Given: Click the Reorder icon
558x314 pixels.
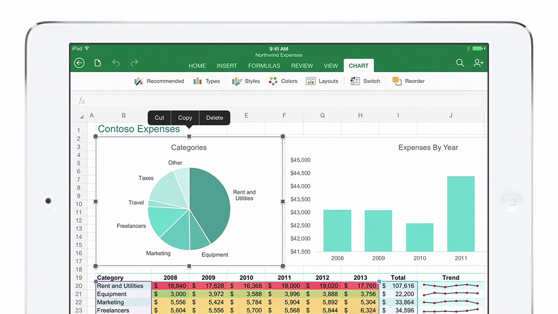Looking at the screenshot, I should [x=397, y=81].
